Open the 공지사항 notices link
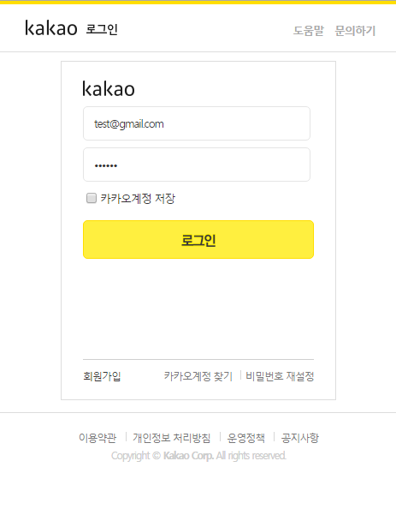Screen dimensions: 396x527 pos(299,438)
